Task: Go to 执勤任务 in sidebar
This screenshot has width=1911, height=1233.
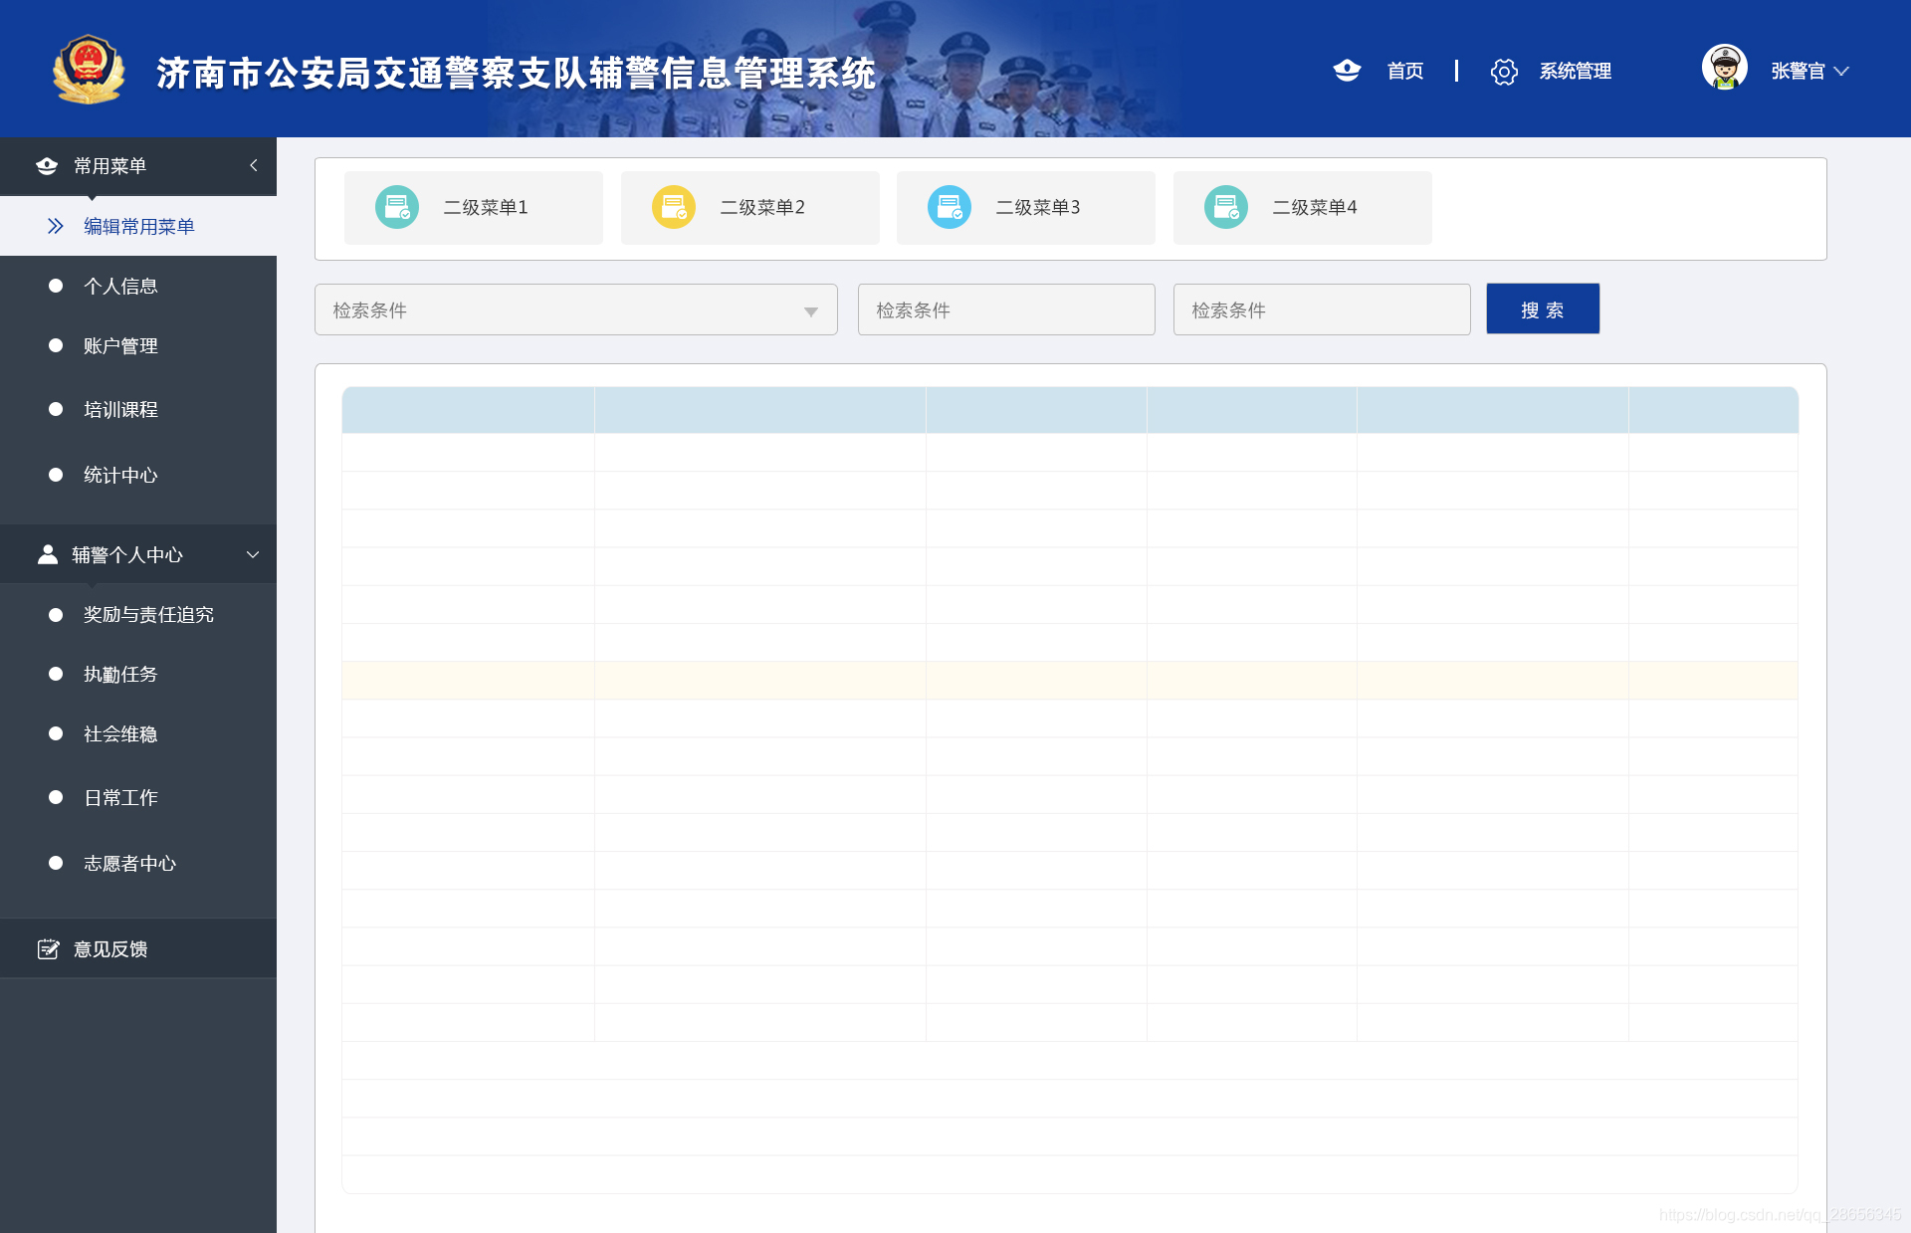Action: (120, 675)
